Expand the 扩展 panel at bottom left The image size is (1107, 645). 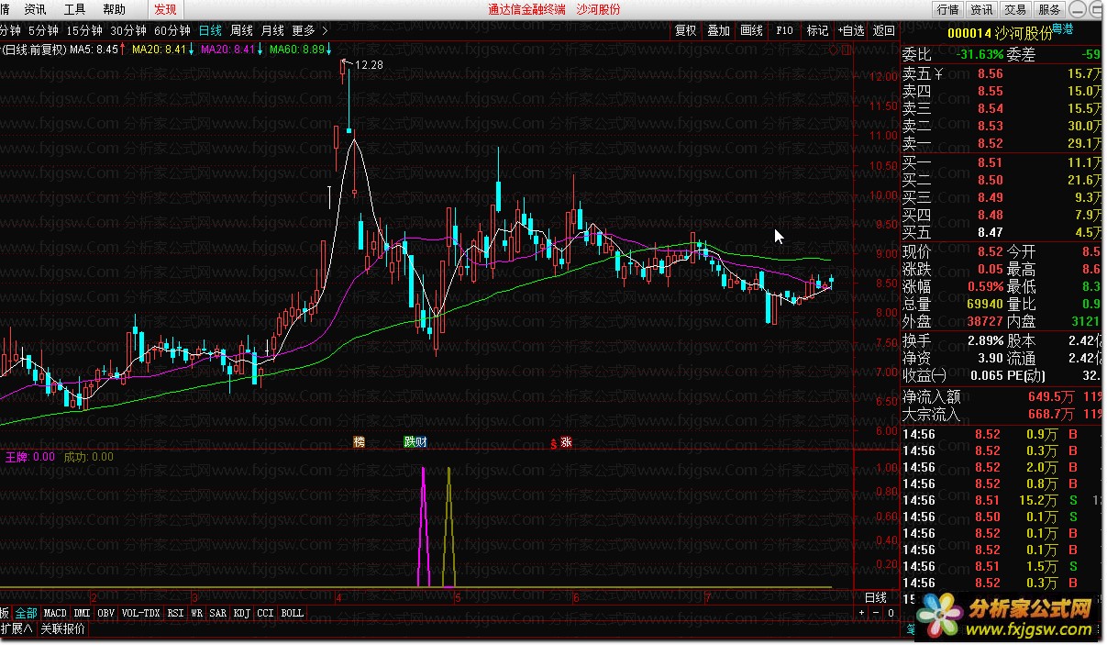pos(17,629)
